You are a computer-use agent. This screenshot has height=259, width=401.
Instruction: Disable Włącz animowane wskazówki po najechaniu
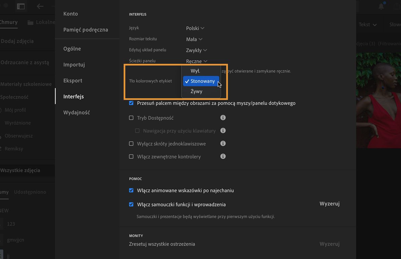click(x=131, y=190)
